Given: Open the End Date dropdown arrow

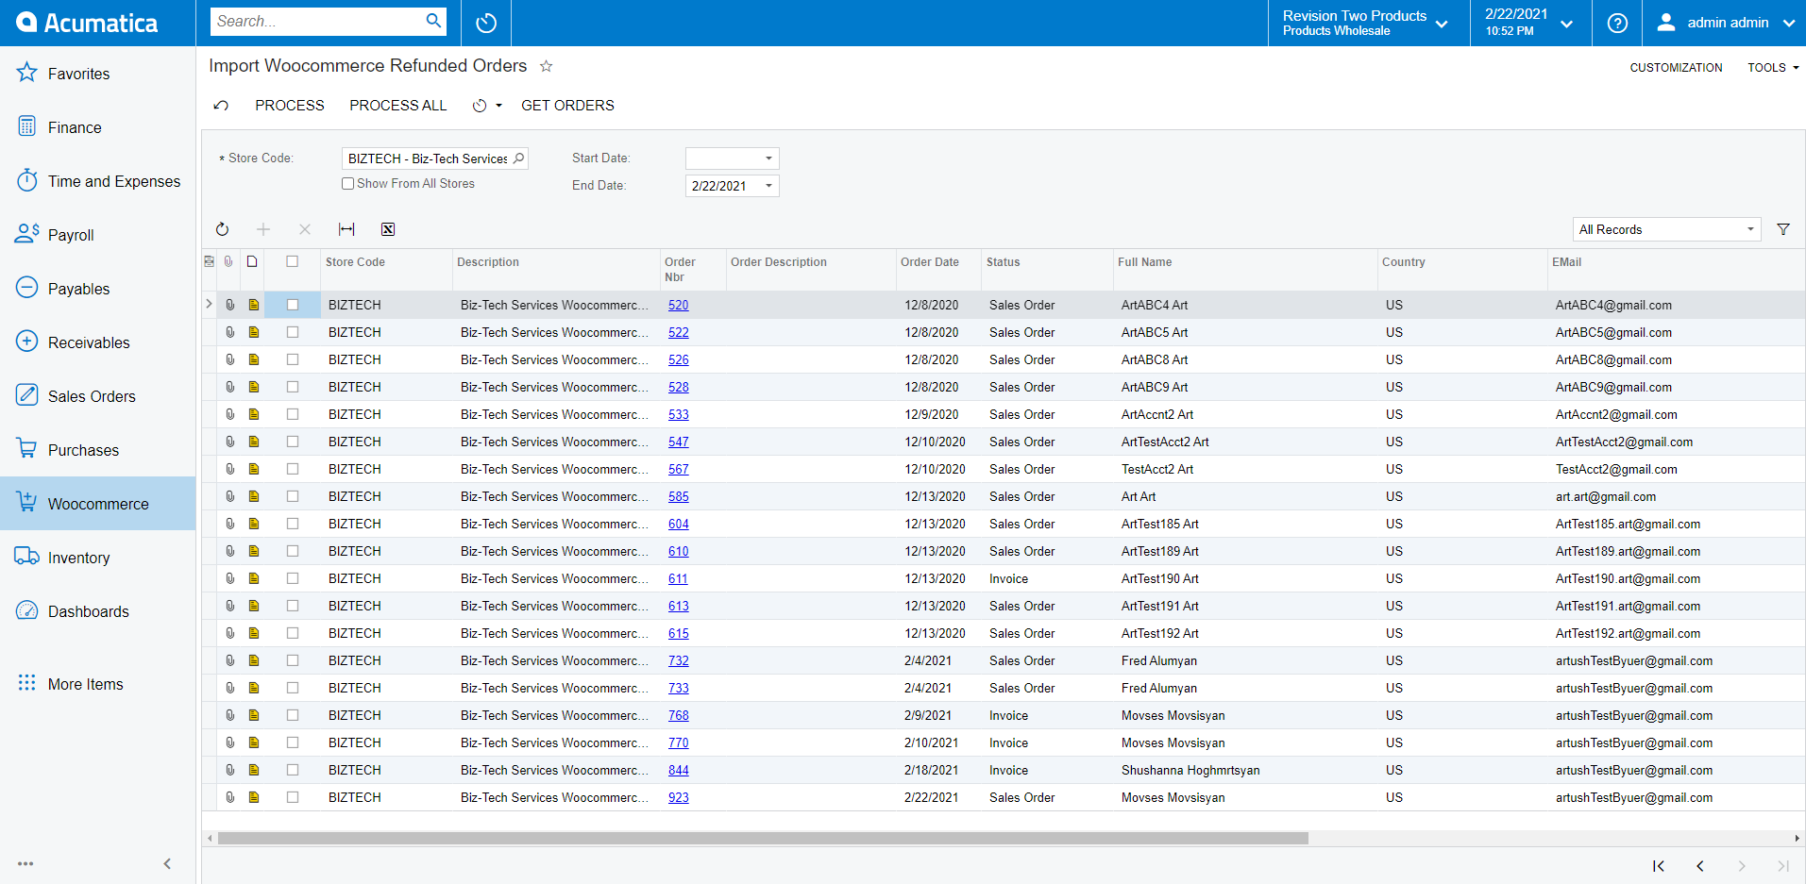Looking at the screenshot, I should [x=768, y=186].
